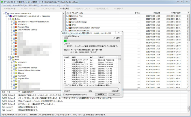
Task: Select the Boot folder icon under Root
Action: pyautogui.click(x=16, y=65)
